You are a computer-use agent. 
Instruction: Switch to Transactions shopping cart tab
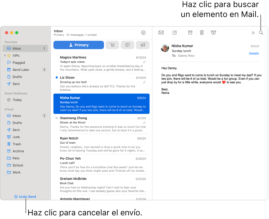click(112, 45)
